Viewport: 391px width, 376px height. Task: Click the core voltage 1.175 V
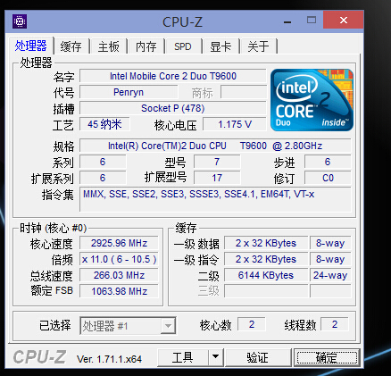pos(235,124)
